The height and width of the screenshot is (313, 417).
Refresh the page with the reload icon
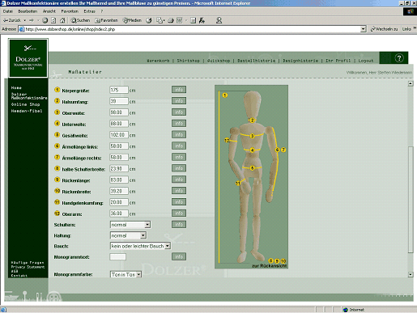tap(53, 20)
